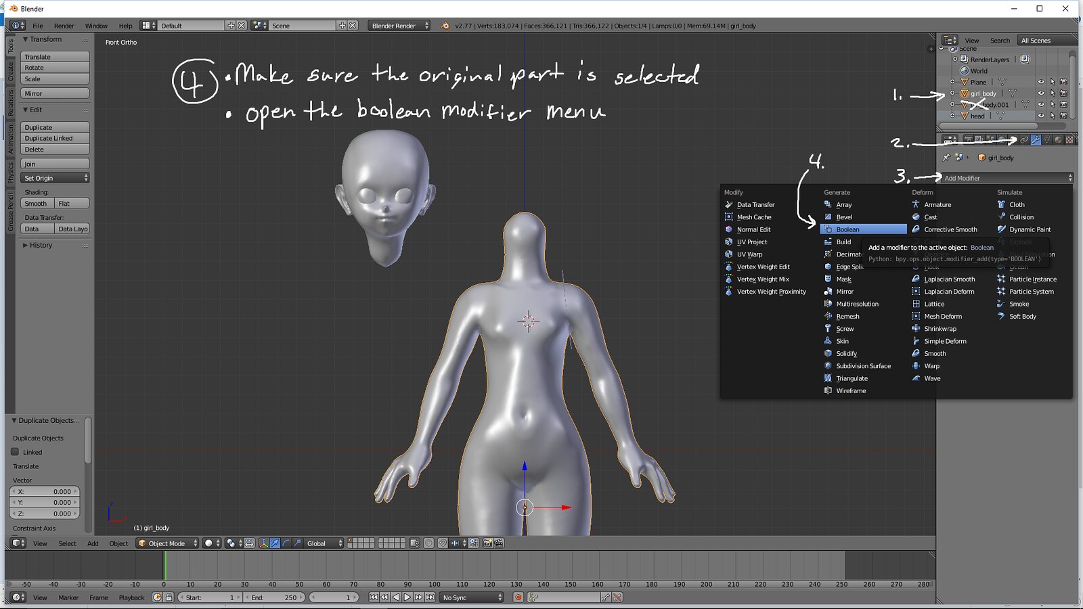Choose the Array modifier

point(843,204)
